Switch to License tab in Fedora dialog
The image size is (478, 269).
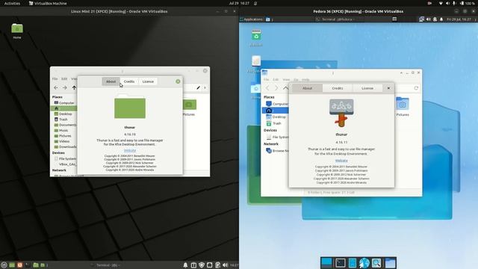pyautogui.click(x=367, y=88)
